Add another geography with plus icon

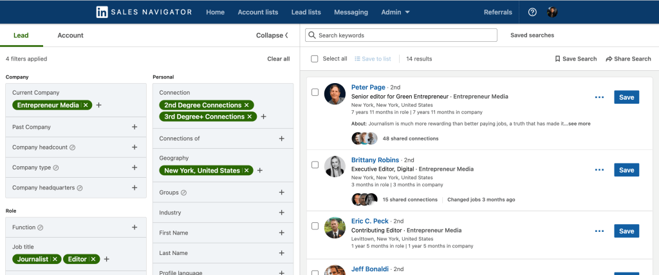tap(260, 170)
